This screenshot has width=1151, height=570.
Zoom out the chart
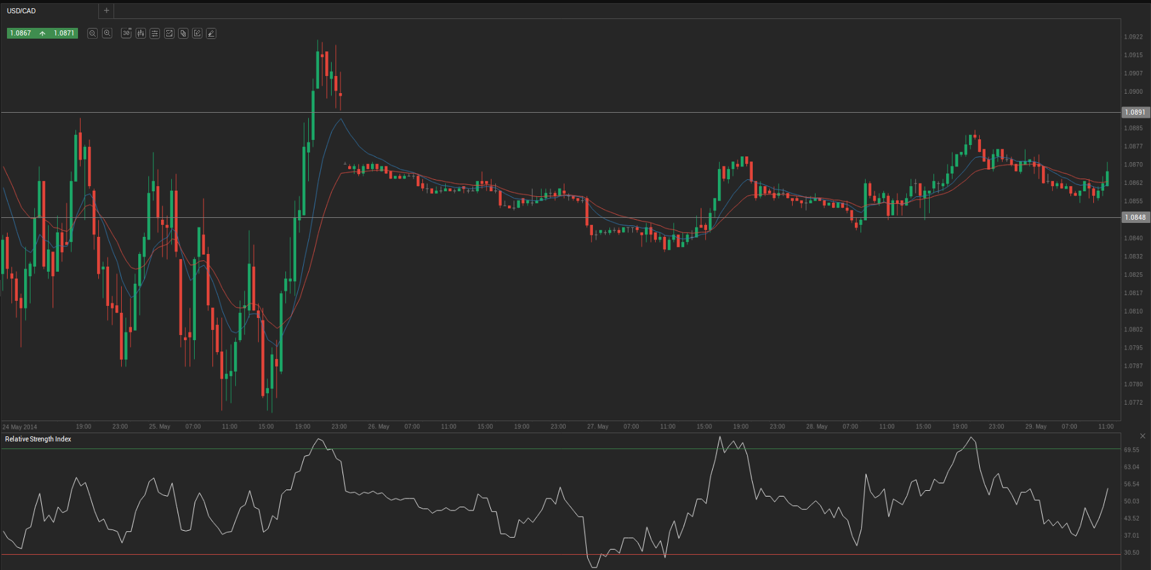pos(93,34)
